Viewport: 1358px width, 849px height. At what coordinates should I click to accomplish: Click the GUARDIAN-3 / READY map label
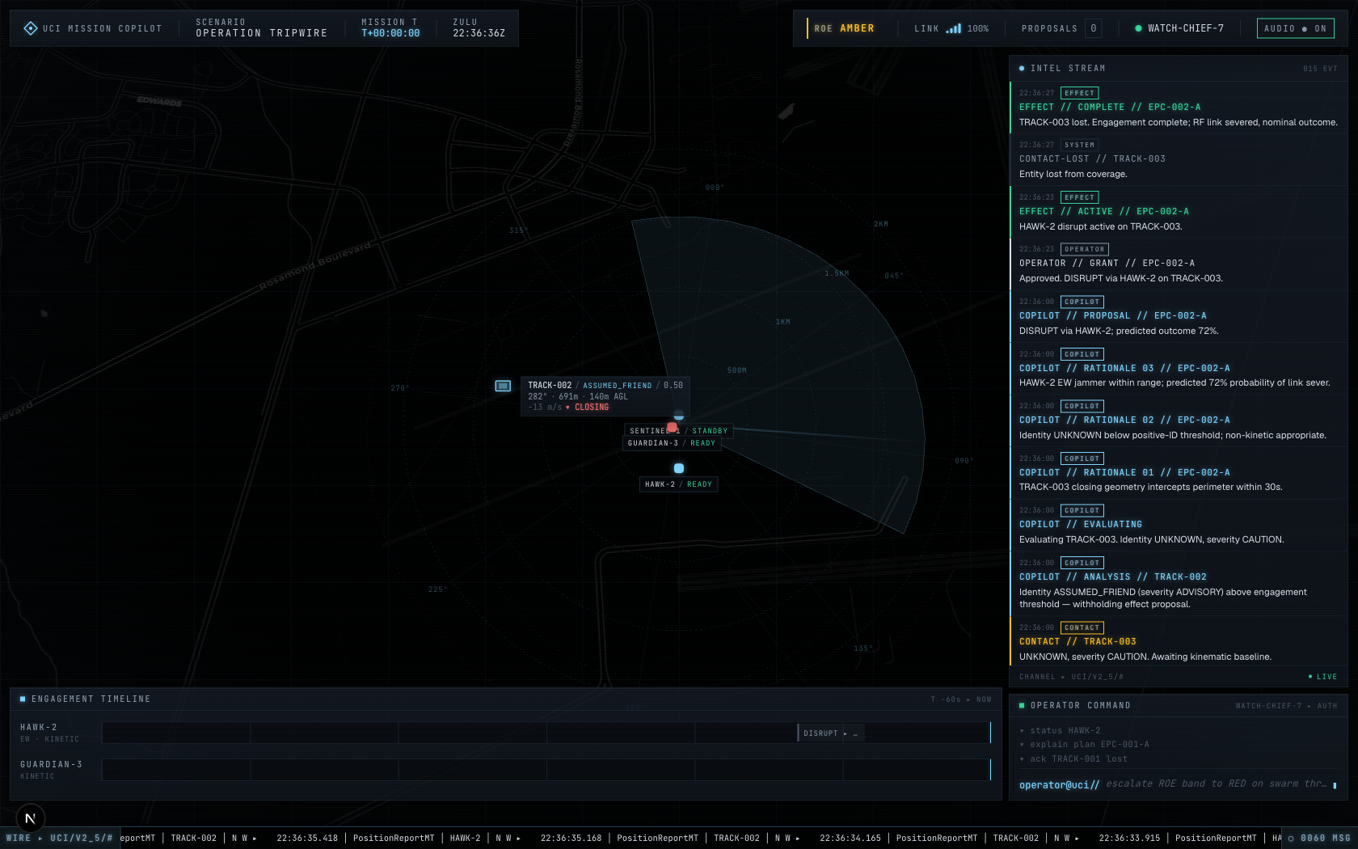click(672, 443)
